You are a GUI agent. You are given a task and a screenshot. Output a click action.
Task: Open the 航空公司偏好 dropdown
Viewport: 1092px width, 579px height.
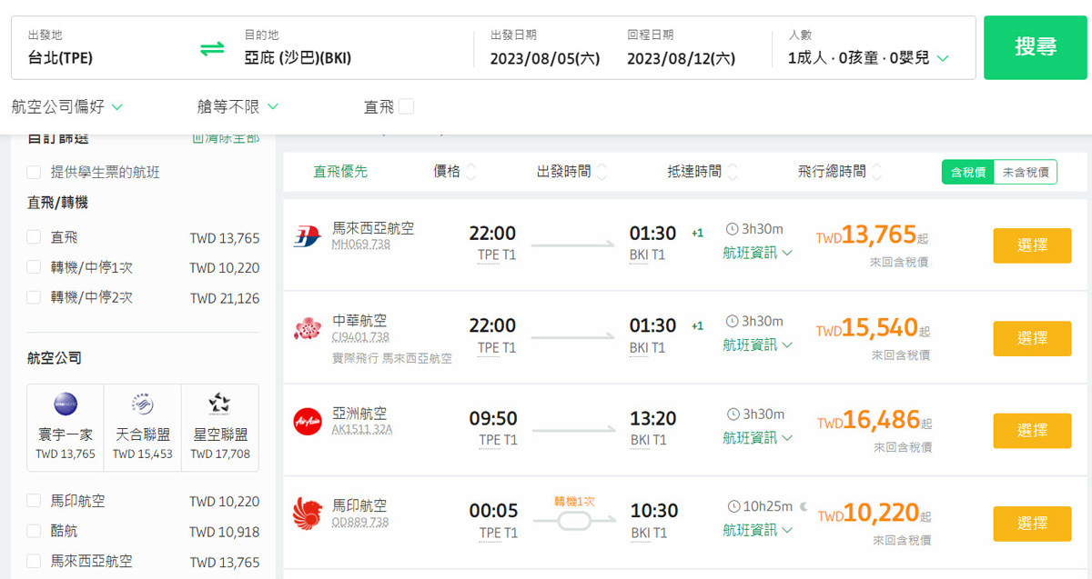pyautogui.click(x=67, y=107)
